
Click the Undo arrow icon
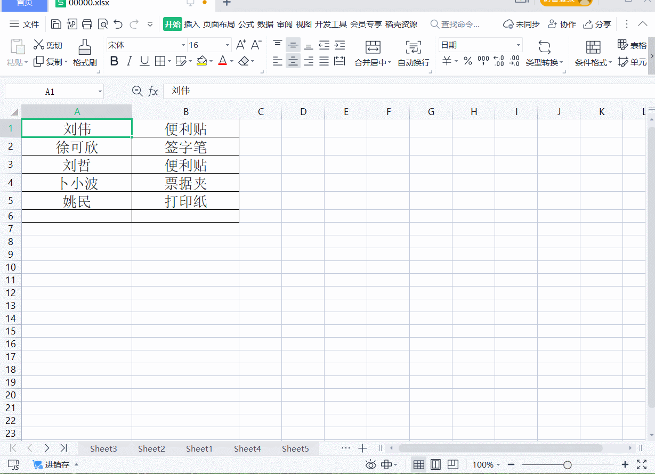[x=118, y=24]
